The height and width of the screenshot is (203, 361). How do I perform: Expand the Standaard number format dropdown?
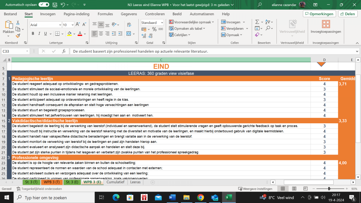tap(152, 23)
